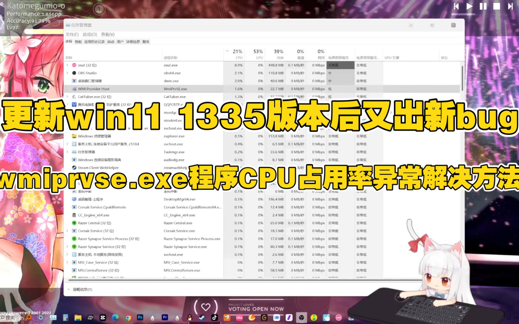Image resolution: width=519 pixels, height=324 pixels.
Task: Select the DesktopMgr64.exe process name
Action: click(x=179, y=199)
